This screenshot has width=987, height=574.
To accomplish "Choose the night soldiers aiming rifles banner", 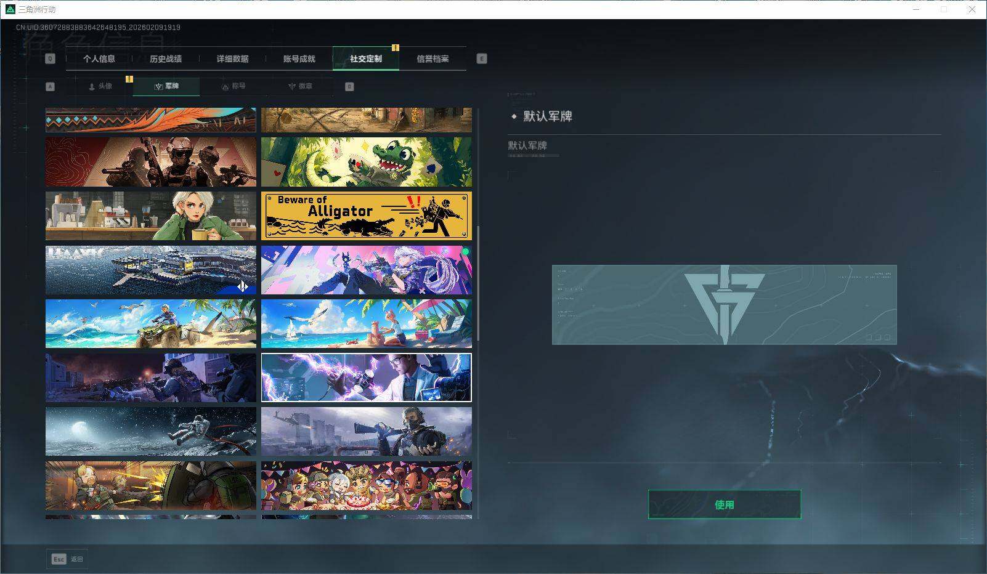I will [151, 378].
